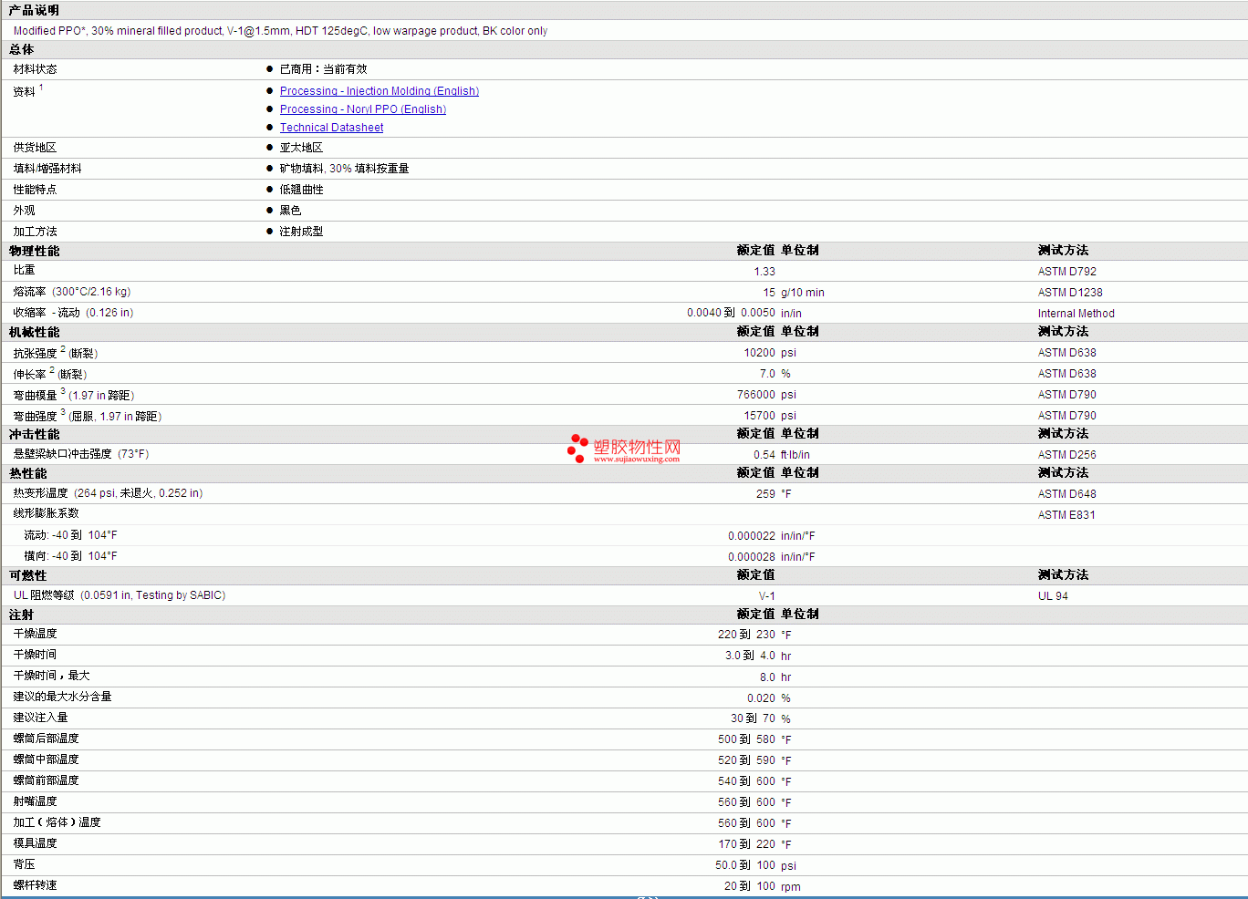The height and width of the screenshot is (899, 1248).
Task: Click the '黑色' appearance value
Action: pyautogui.click(x=290, y=211)
